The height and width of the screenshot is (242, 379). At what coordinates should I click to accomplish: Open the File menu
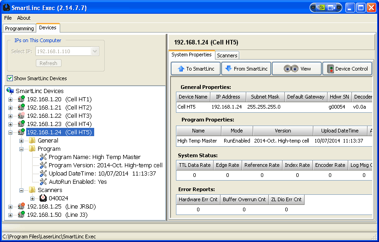pos(8,18)
